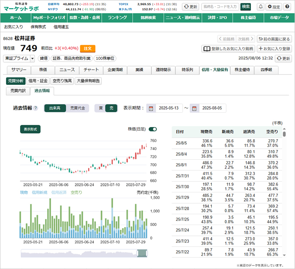Screen dimensions: 295x269
Task: Click the 銘柄名・コード search input field
Action: (x=220, y=7)
